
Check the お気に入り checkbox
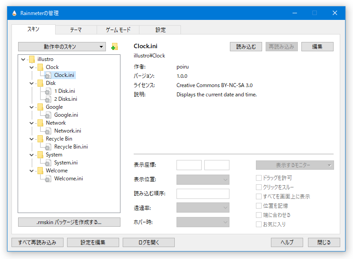[x=259, y=224]
